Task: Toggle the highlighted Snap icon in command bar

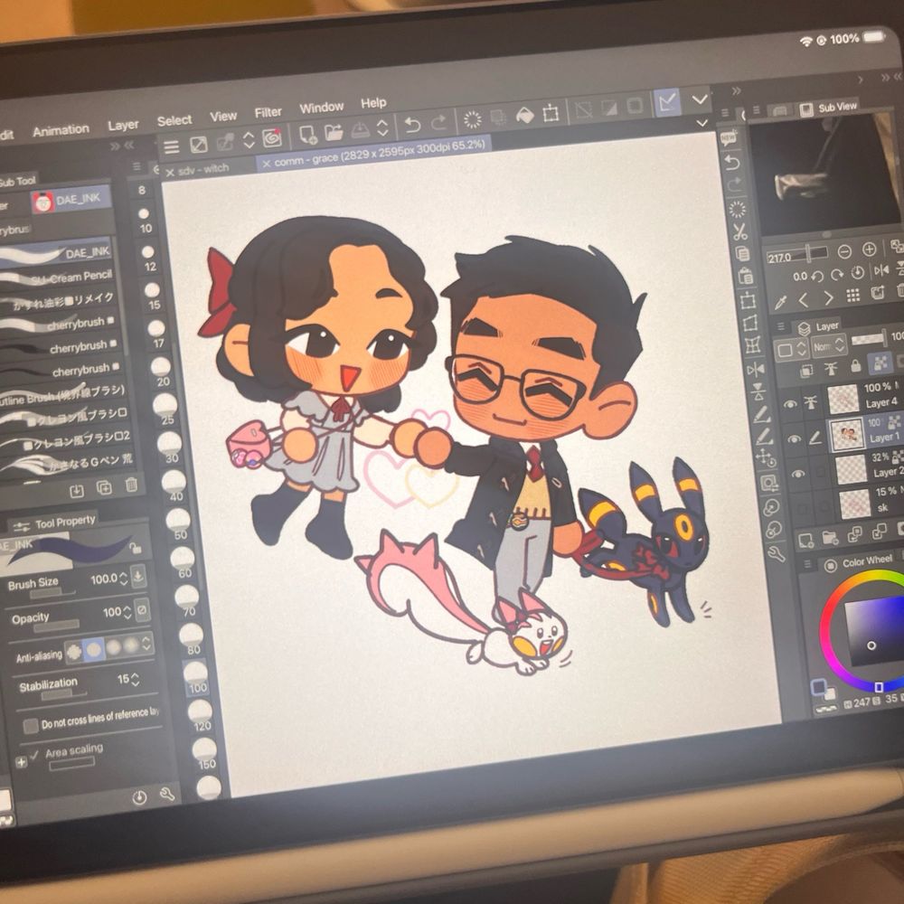Action: (667, 103)
